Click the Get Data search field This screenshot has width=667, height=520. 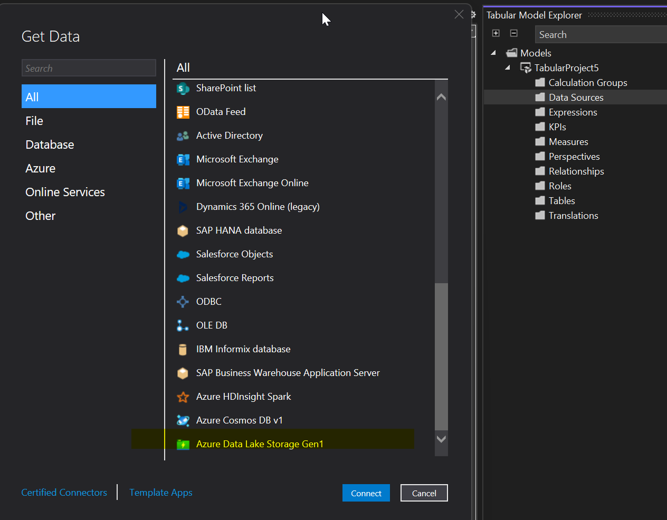[x=89, y=68]
